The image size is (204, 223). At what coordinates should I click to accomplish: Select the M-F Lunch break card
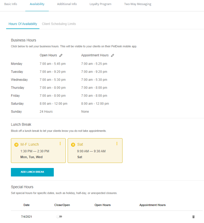(38, 153)
